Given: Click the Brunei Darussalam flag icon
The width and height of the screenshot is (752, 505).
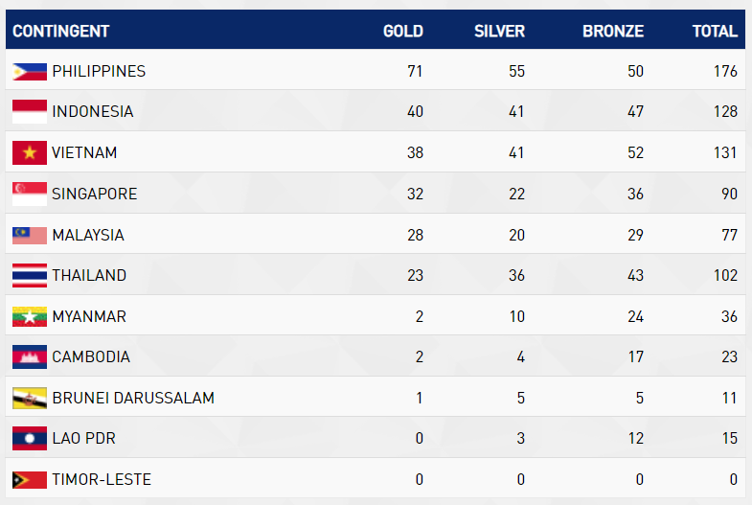Looking at the screenshot, I should click(30, 398).
